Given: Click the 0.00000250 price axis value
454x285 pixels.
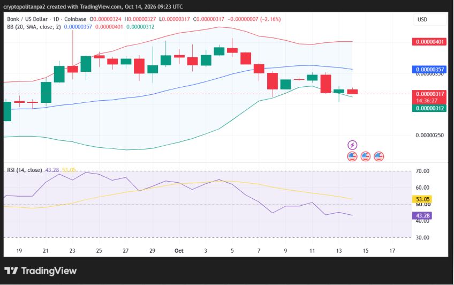Looking at the screenshot, I should tap(430, 135).
